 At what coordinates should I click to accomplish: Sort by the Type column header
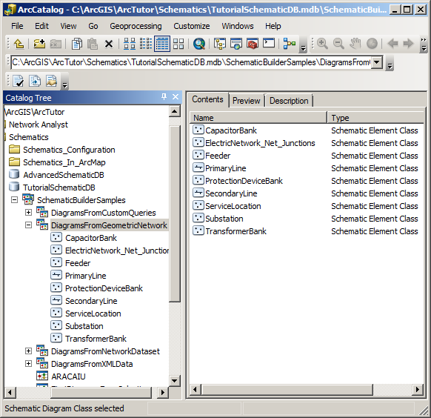pyautogui.click(x=375, y=118)
